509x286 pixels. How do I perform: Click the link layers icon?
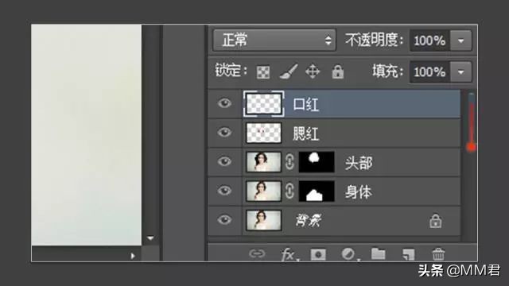click(x=257, y=253)
